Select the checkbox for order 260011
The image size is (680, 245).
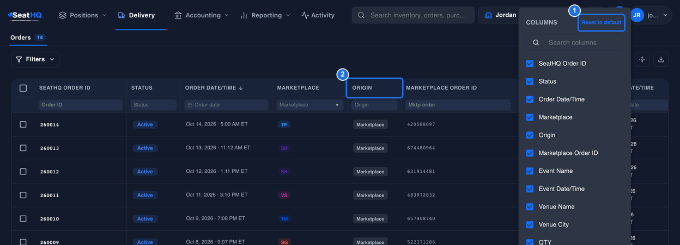point(23,195)
